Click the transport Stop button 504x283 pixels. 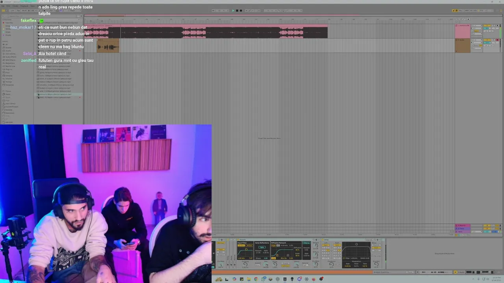pyautogui.click(x=237, y=11)
